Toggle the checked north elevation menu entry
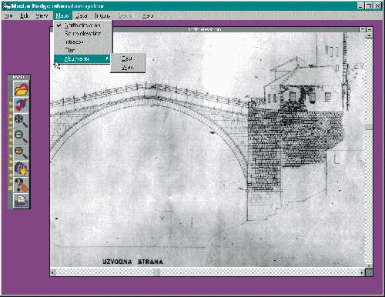 [x=83, y=25]
